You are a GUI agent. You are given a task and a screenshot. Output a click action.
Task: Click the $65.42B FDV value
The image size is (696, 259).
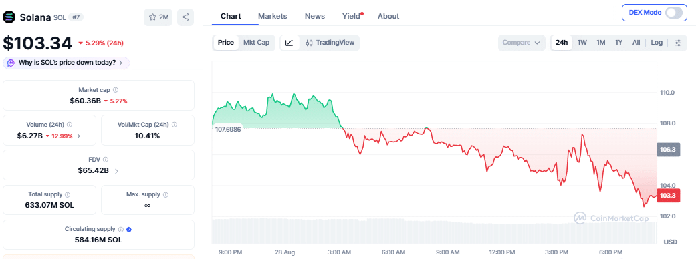[93, 170]
